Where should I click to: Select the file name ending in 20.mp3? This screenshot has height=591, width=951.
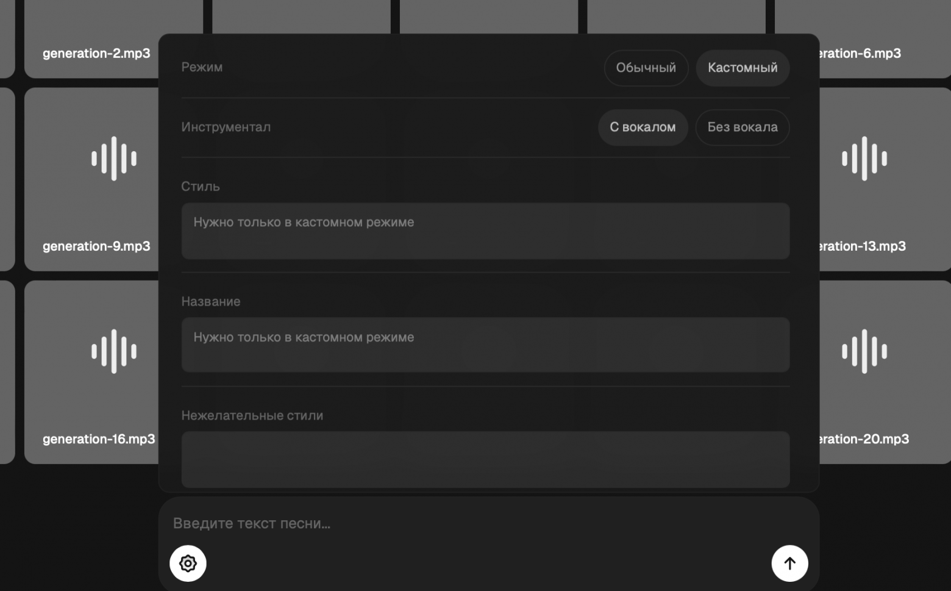tap(864, 439)
